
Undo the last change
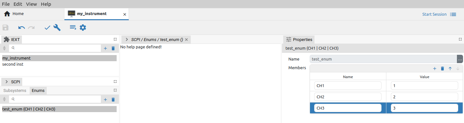click(x=22, y=28)
